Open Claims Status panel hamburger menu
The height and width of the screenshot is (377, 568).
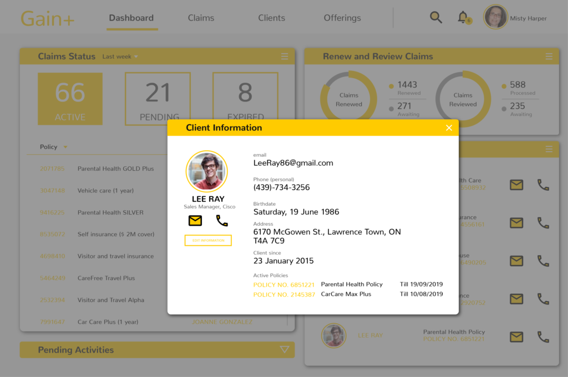tap(285, 57)
